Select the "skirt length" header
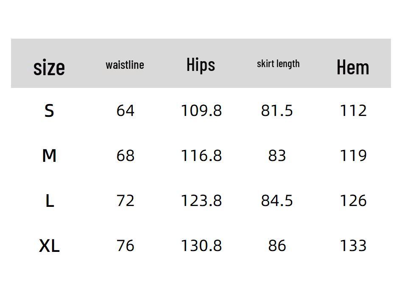The height and width of the screenshot is (302, 402). click(278, 64)
